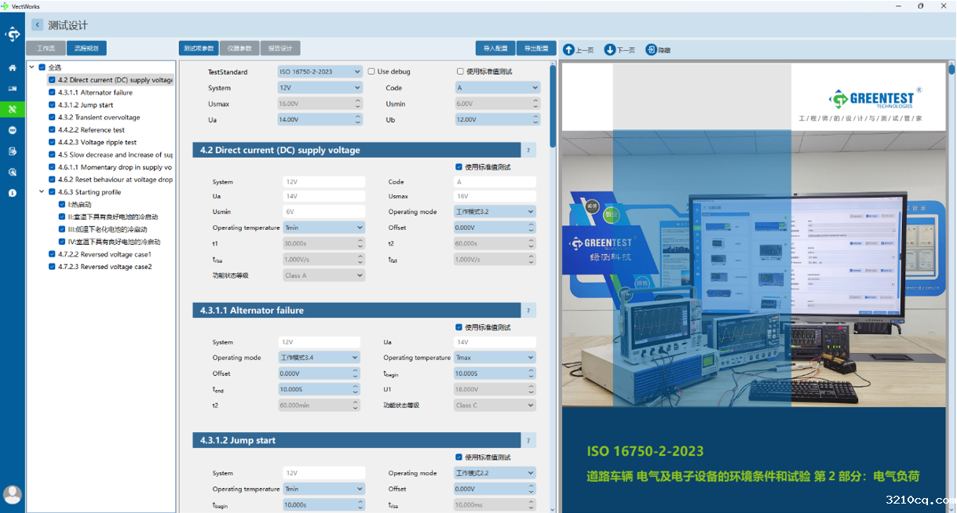Screen dimensions: 957x513
Task: Switch to the 仪器参数 tab
Action: (239, 49)
